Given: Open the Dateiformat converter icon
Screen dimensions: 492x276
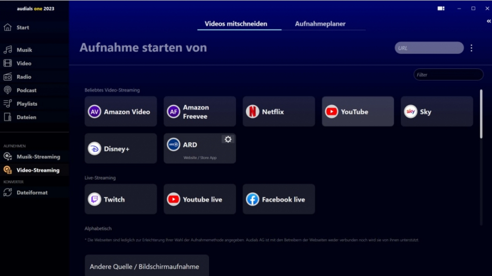Looking at the screenshot, I should (x=7, y=192).
